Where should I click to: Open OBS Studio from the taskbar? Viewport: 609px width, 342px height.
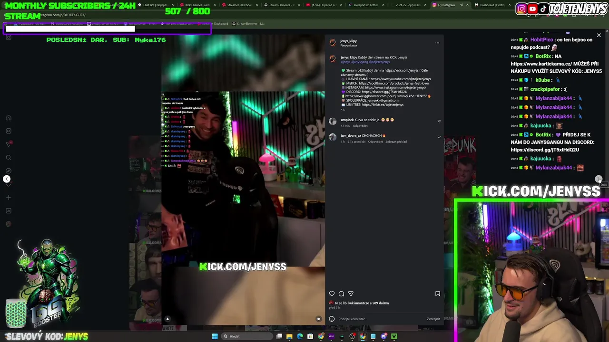click(352, 336)
